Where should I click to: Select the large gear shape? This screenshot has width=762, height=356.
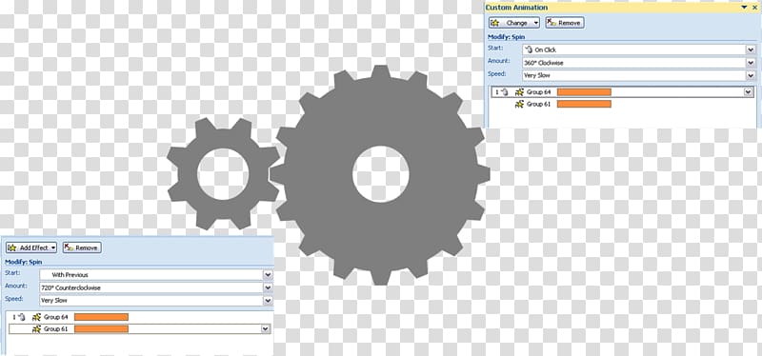pos(380,174)
